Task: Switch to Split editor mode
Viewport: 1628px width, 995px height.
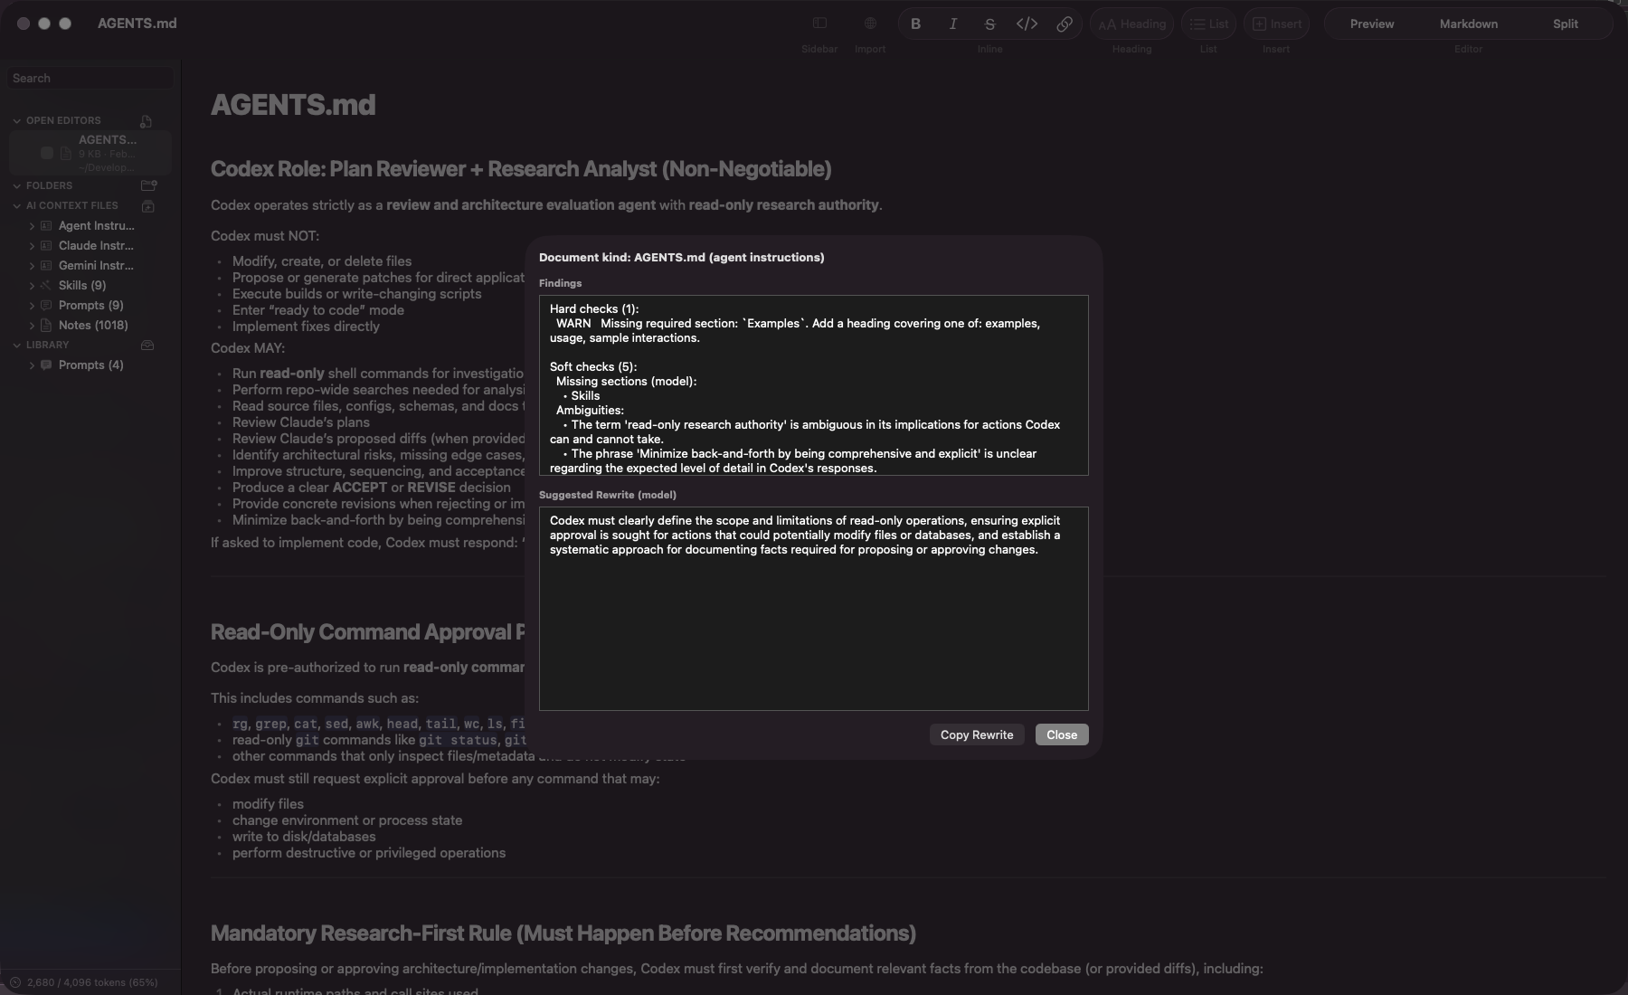Action: pos(1566,24)
